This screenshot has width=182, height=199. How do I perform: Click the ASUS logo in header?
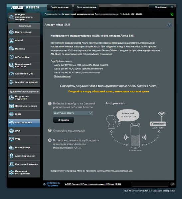[17, 7]
